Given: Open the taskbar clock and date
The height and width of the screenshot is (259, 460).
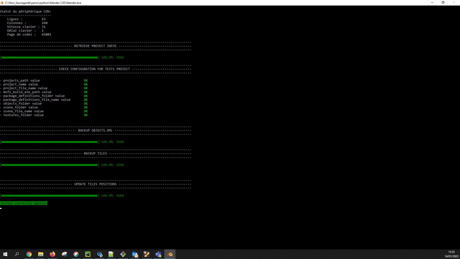Looking at the screenshot, I should click(451, 254).
